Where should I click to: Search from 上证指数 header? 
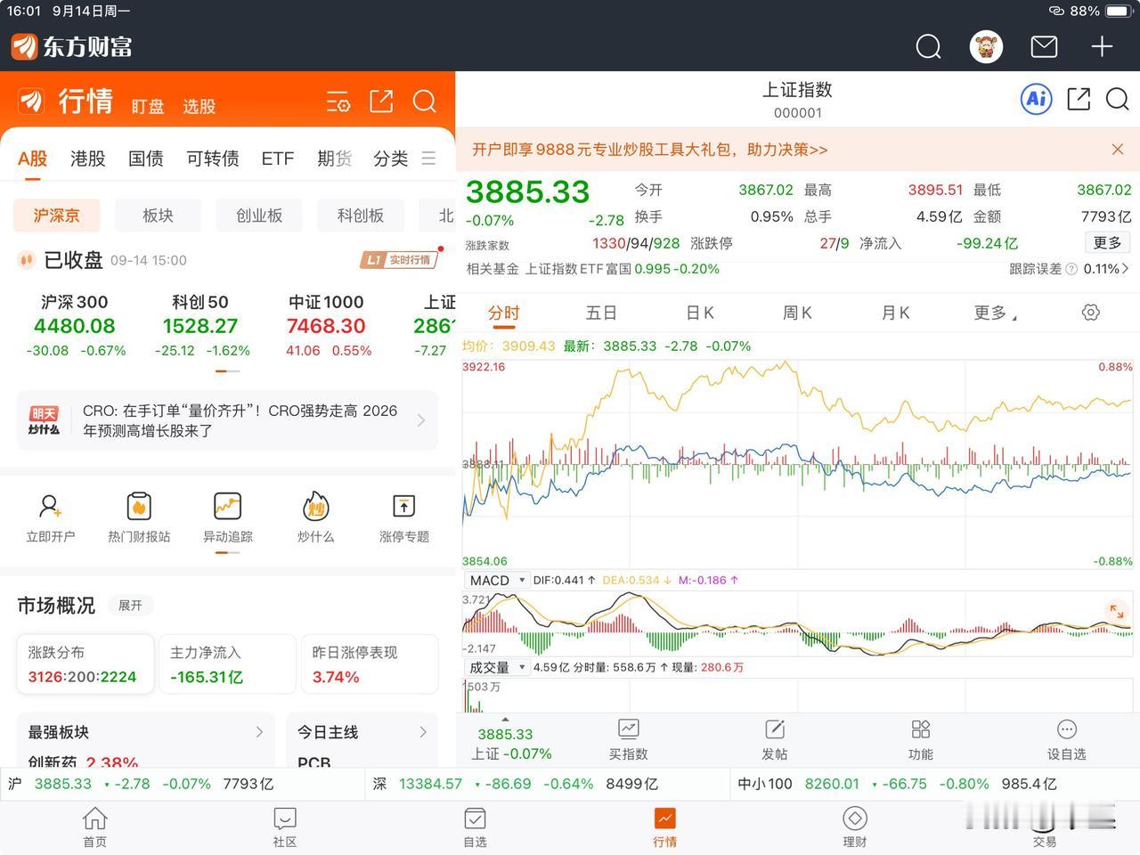click(x=1117, y=99)
